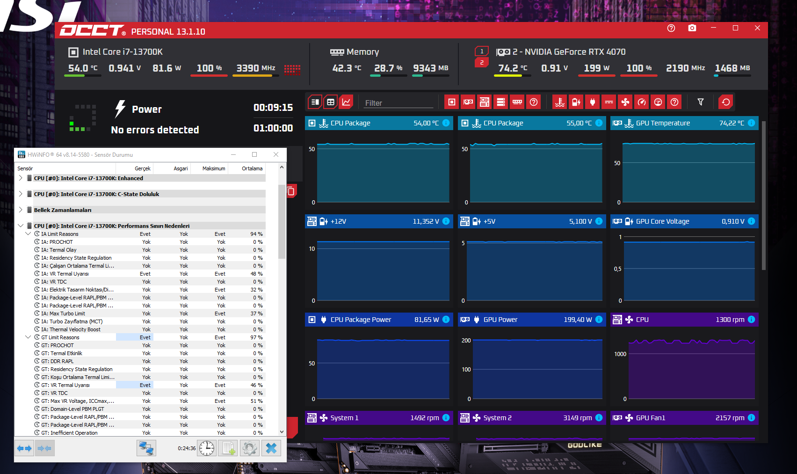Toggle the CPU sensor filter icon

tap(452, 102)
